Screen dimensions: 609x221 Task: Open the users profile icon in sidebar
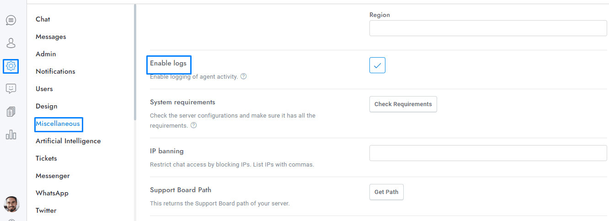(11, 43)
